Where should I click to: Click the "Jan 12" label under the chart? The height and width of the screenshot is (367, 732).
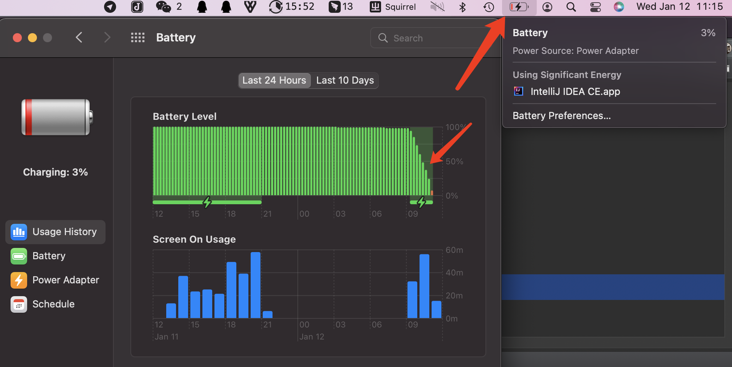pyautogui.click(x=312, y=336)
